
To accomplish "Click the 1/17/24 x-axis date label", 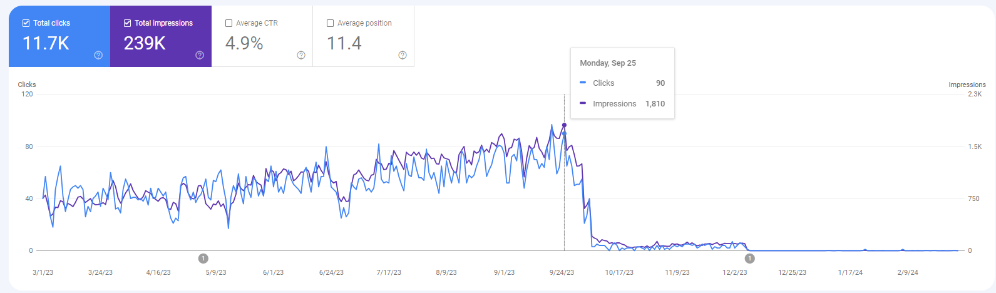I will point(850,273).
